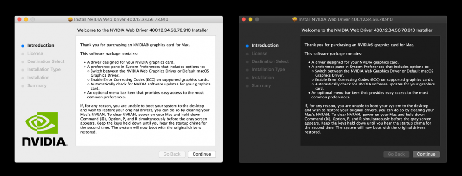Click the blue Introduction bullet in light window
Screen dimensions: 462x176
23,46
